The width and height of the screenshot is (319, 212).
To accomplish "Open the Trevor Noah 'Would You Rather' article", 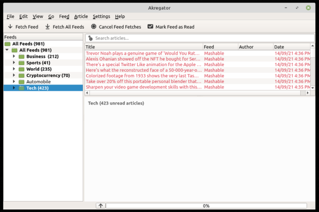I will tap(198, 53).
